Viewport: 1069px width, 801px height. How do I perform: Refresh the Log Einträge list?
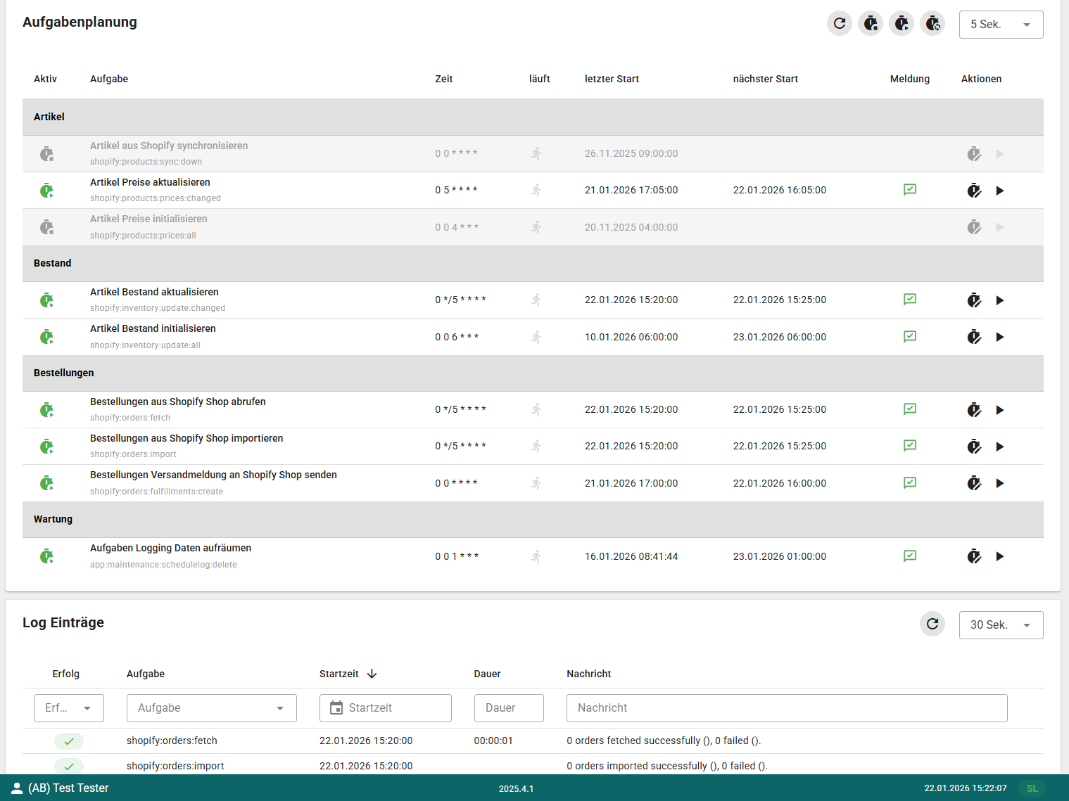[x=932, y=624]
